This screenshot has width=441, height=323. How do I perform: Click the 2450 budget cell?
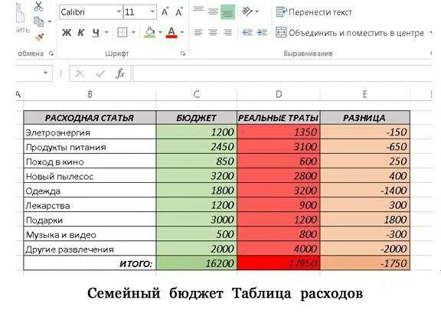[197, 147]
